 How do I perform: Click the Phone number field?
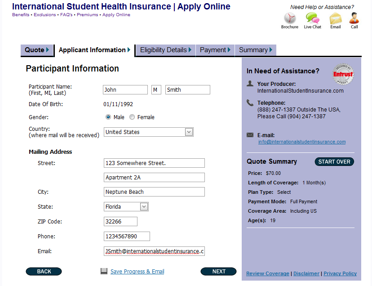click(x=127, y=237)
